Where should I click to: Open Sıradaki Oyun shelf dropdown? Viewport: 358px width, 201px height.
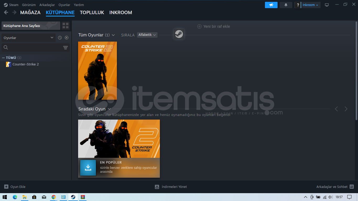(109, 109)
